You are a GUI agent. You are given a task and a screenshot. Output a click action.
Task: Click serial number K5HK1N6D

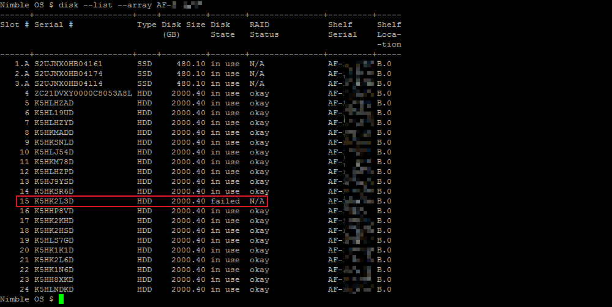(x=54, y=270)
